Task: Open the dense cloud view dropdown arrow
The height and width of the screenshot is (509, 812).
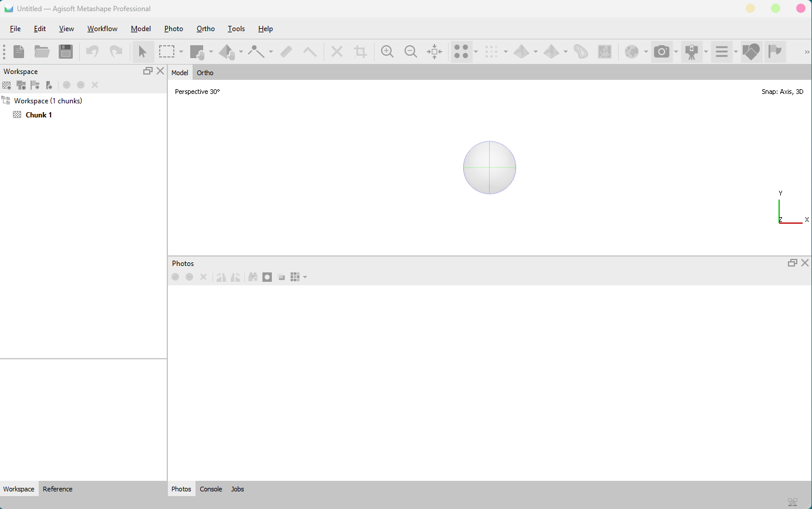Action: [506, 52]
